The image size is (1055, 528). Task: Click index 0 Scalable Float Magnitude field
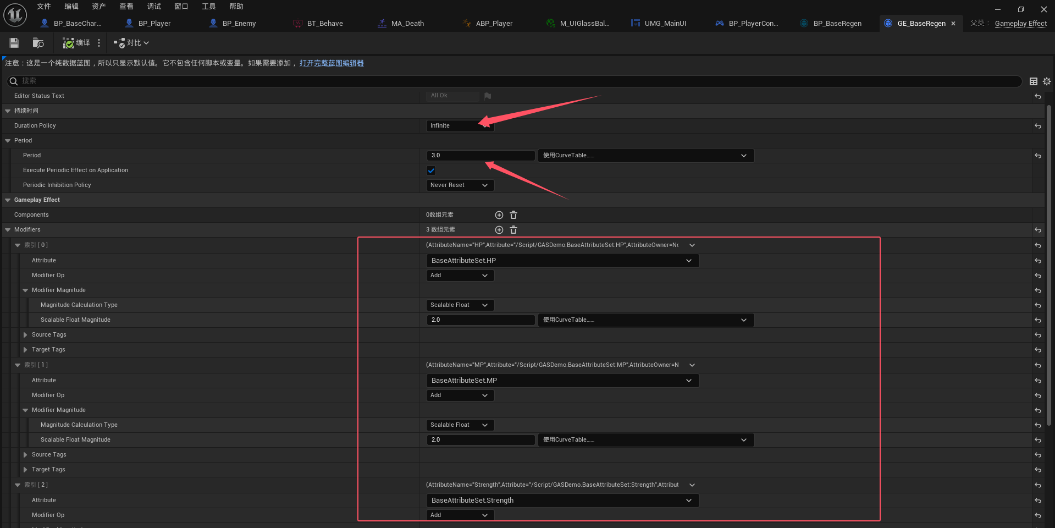pos(480,320)
